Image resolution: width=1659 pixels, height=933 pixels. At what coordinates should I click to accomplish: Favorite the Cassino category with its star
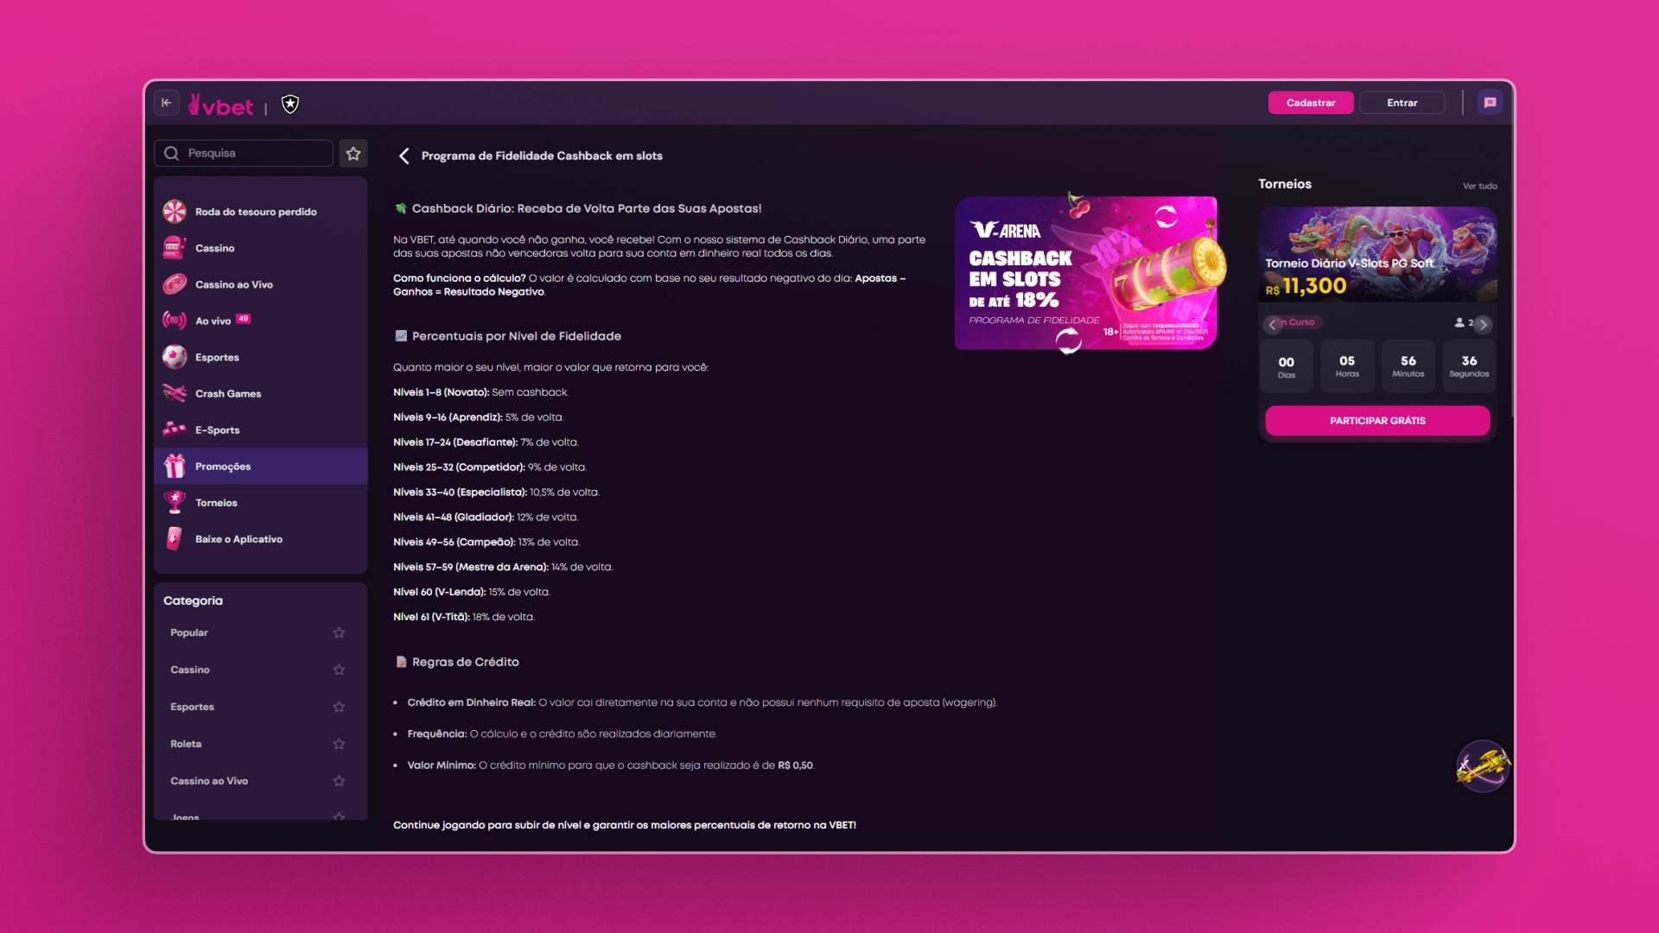pos(339,670)
